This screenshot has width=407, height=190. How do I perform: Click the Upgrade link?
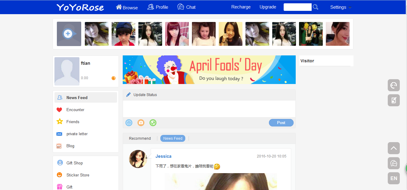[x=268, y=7]
